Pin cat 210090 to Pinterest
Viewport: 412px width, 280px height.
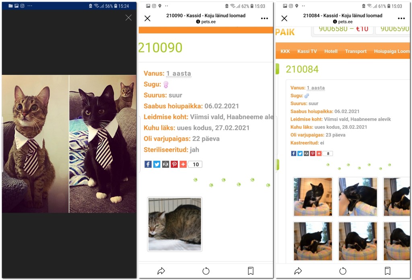tap(174, 164)
